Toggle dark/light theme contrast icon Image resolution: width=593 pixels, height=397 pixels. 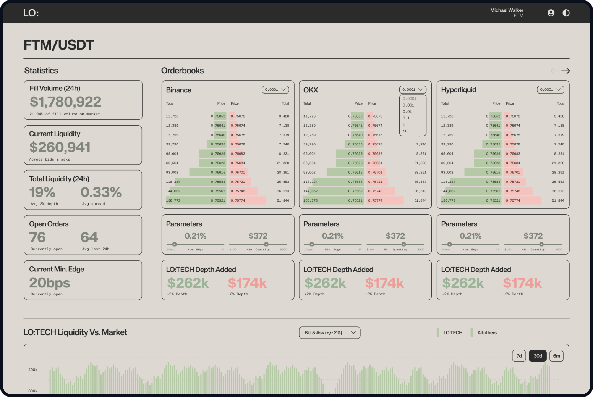pos(566,13)
